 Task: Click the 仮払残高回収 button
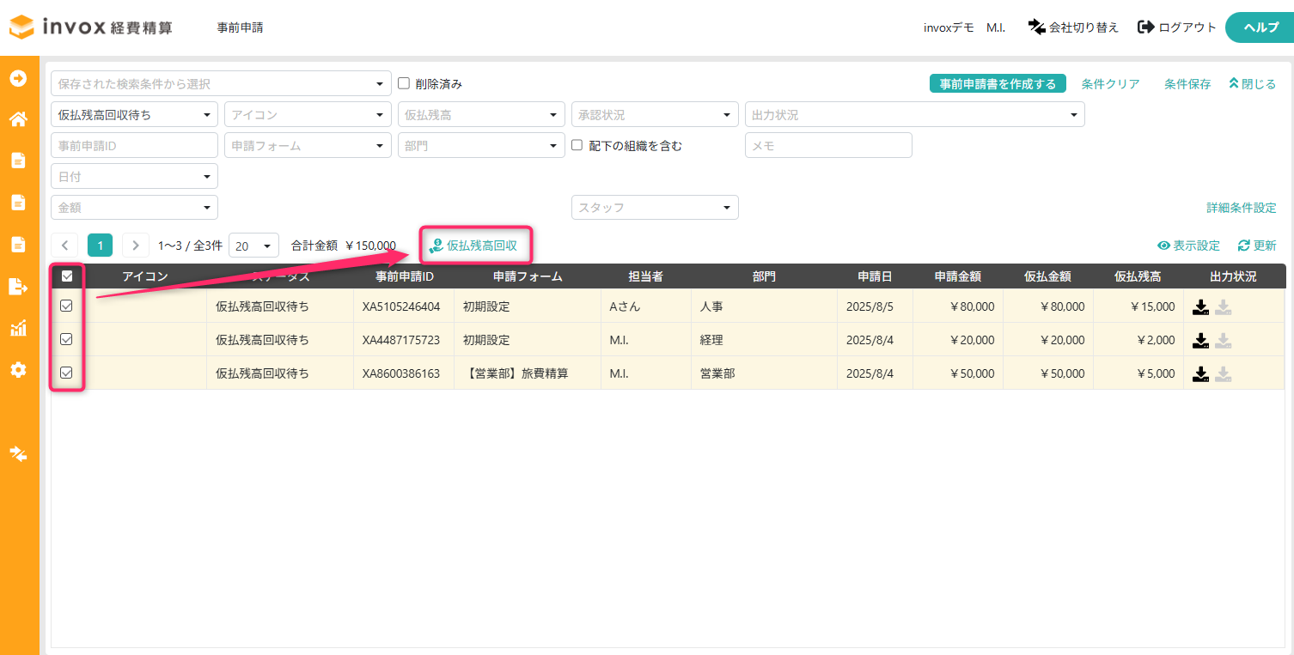(473, 246)
